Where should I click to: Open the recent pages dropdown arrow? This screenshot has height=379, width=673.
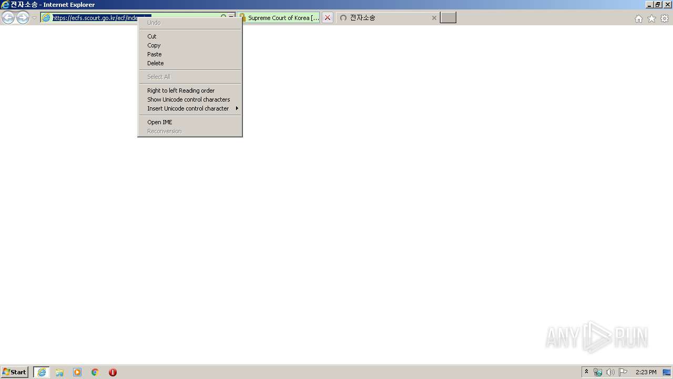pos(34,18)
